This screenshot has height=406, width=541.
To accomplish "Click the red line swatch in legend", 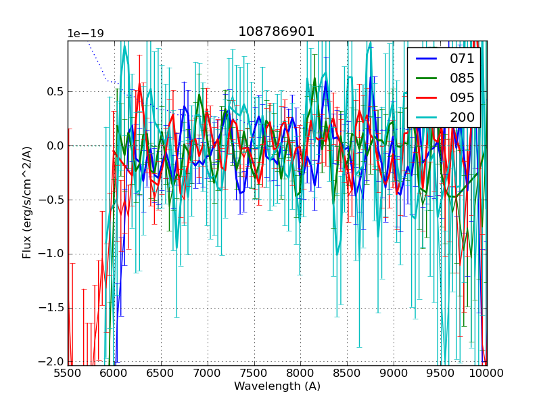I will point(427,97).
